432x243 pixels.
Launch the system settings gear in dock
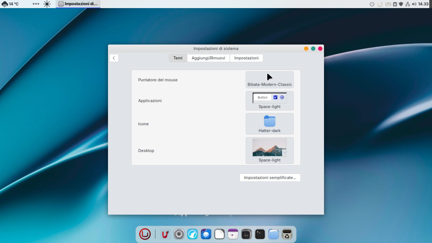click(179, 234)
